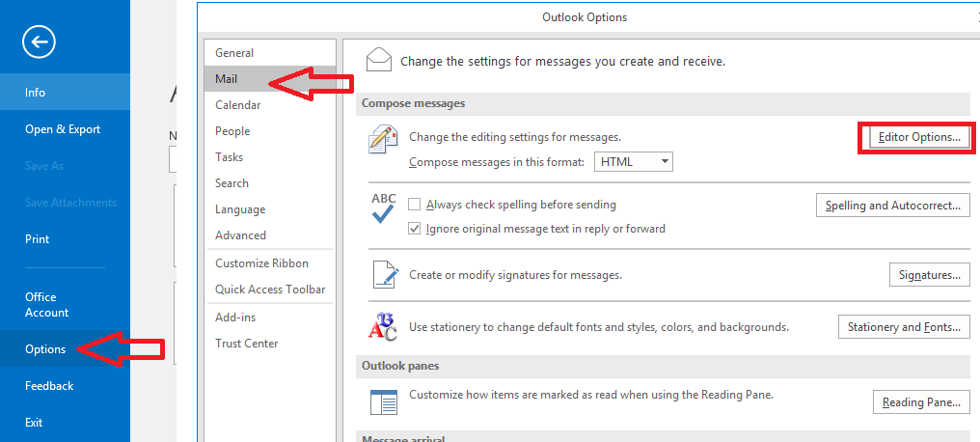Open Info in the backstage sidebar
980x442 pixels.
65,92
